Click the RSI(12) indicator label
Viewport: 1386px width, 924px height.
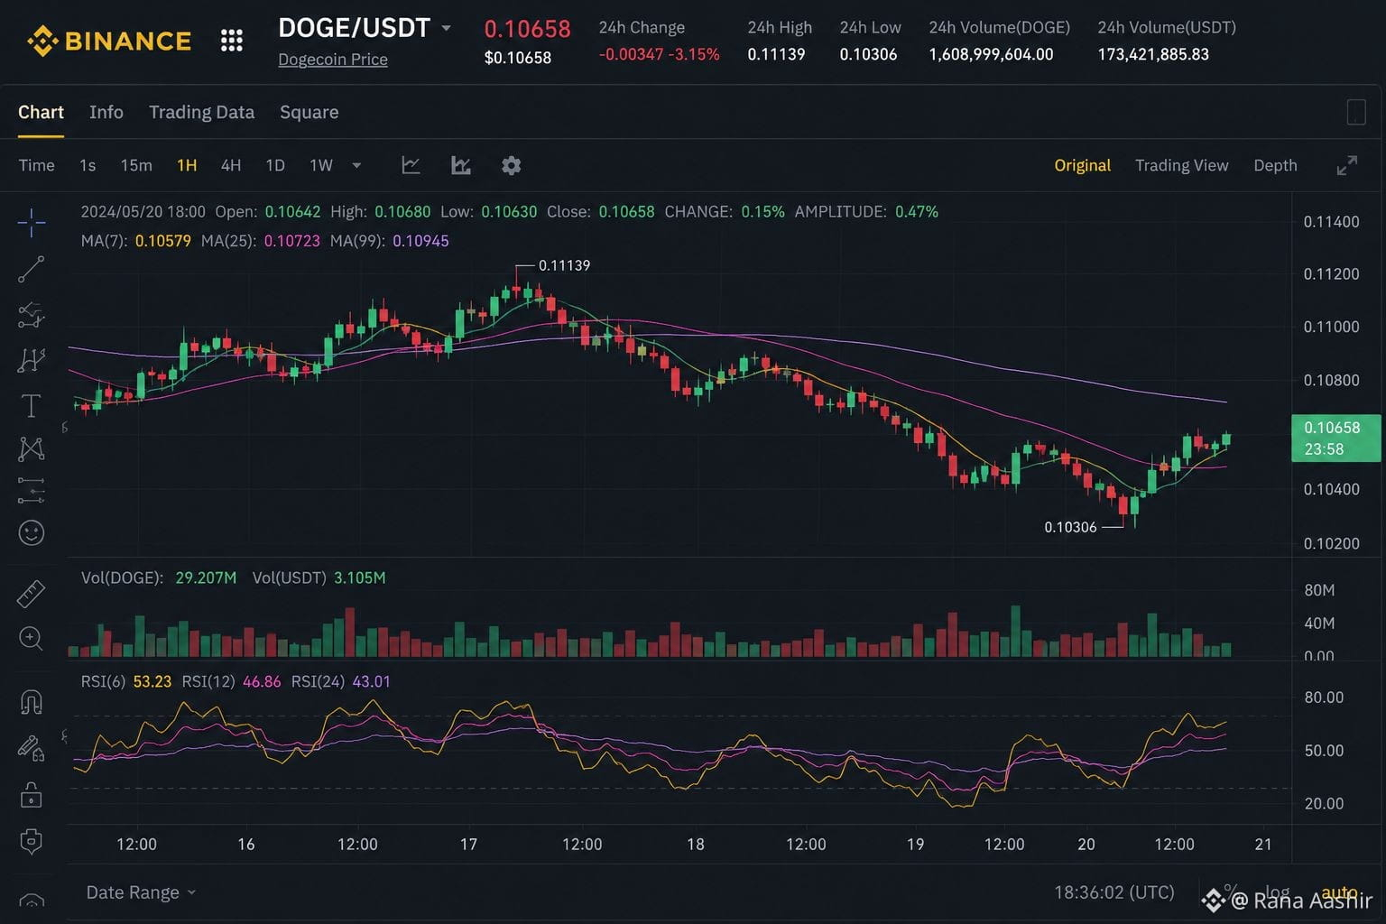click(208, 681)
